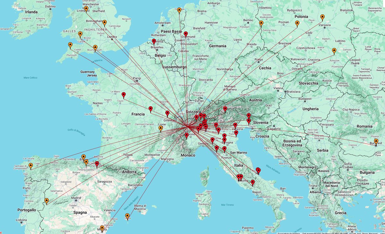
Task: Select the orange marker at Groninga
Action: pos(179,11)
